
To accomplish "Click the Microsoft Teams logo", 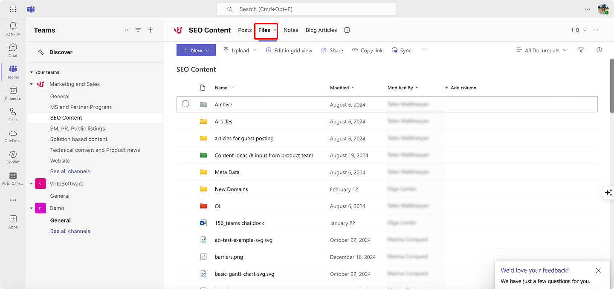I will point(31,9).
